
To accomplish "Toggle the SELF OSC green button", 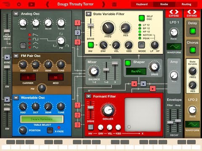I will click(142, 18).
